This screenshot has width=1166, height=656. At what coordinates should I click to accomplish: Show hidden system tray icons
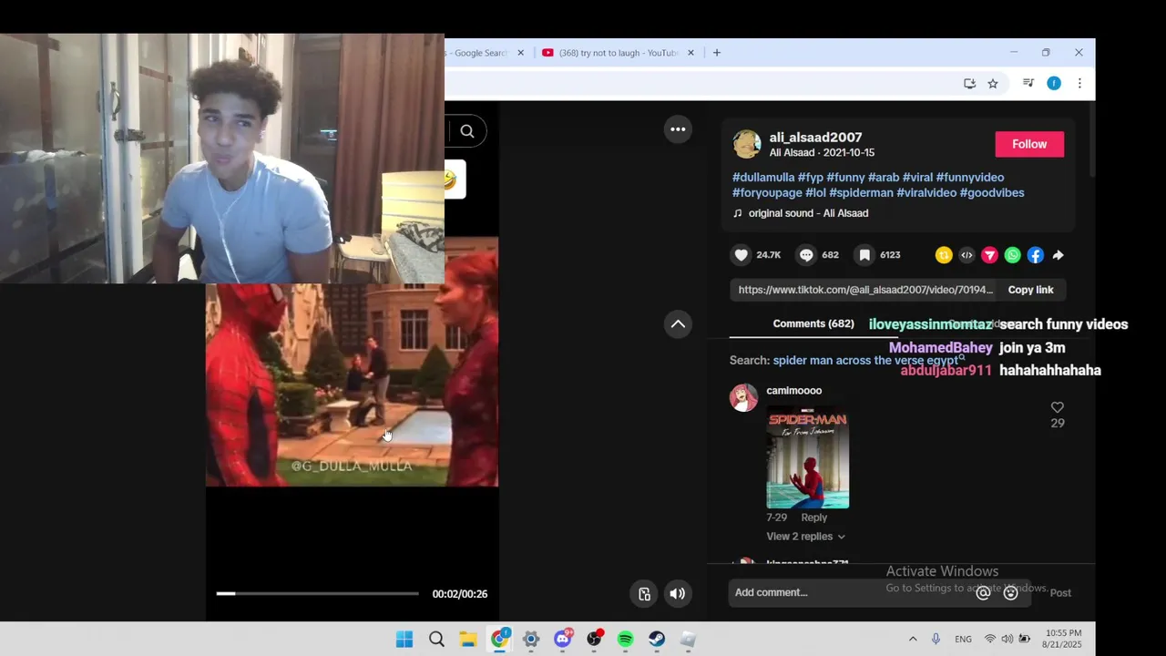[x=913, y=640]
